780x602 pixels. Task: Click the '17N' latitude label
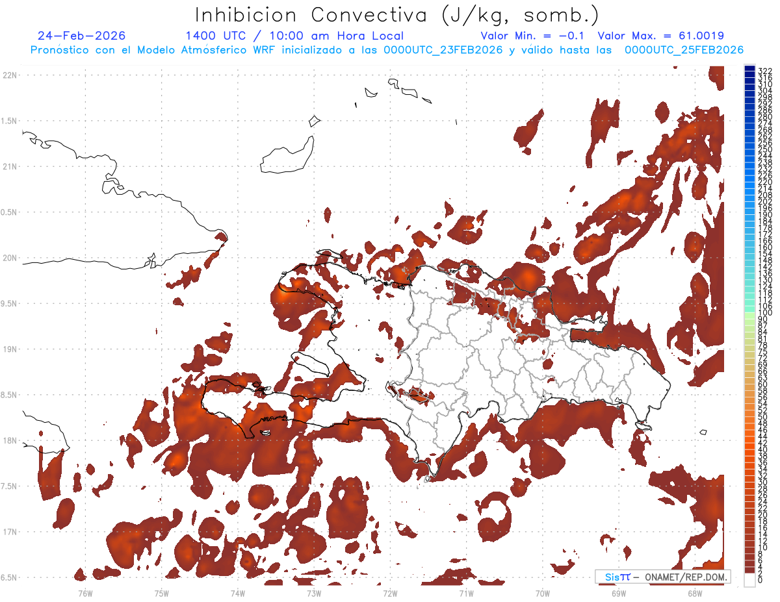tap(10, 532)
